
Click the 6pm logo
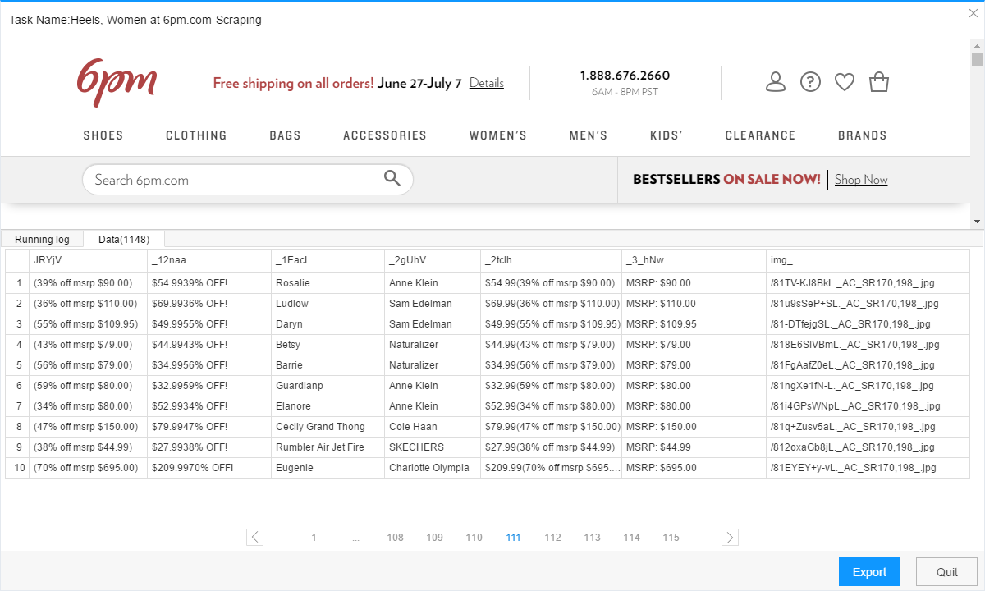pos(117,81)
